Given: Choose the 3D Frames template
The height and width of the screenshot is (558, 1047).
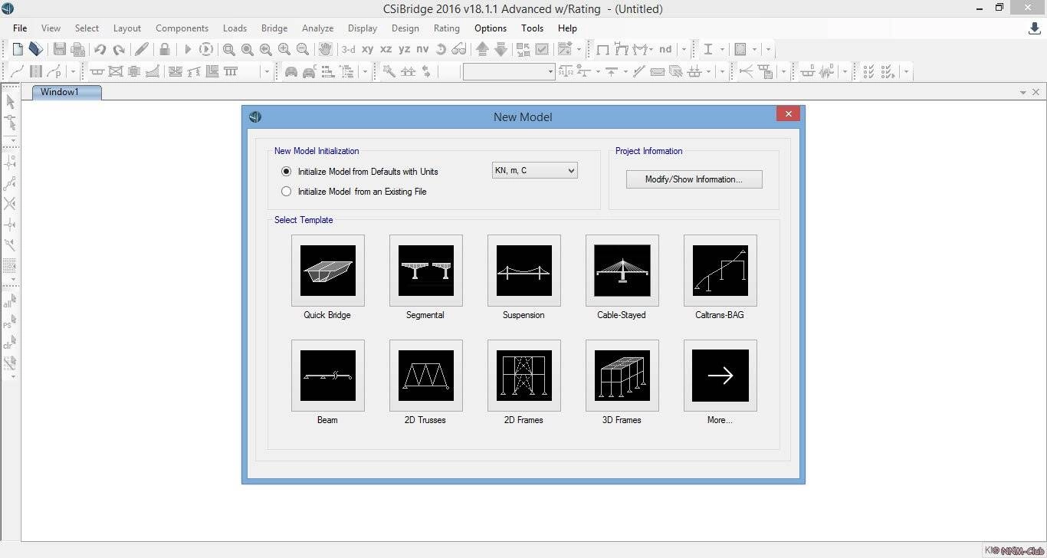Looking at the screenshot, I should 622,376.
